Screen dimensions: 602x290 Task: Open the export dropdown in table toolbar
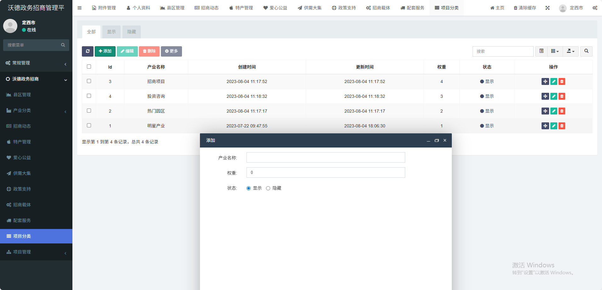[571, 51]
